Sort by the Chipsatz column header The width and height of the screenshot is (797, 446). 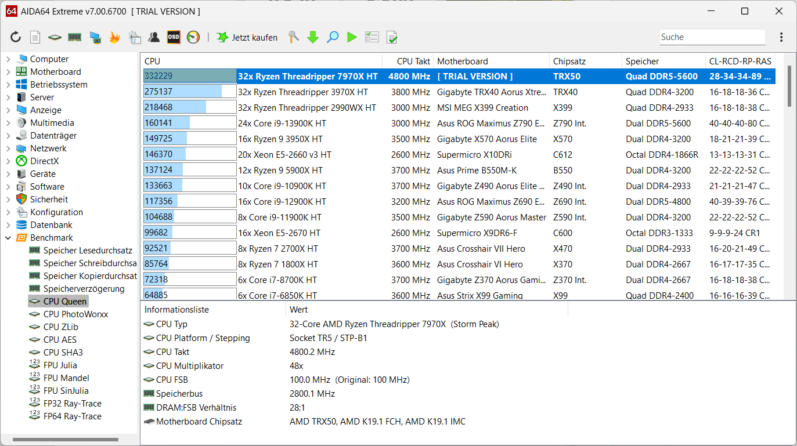click(586, 61)
